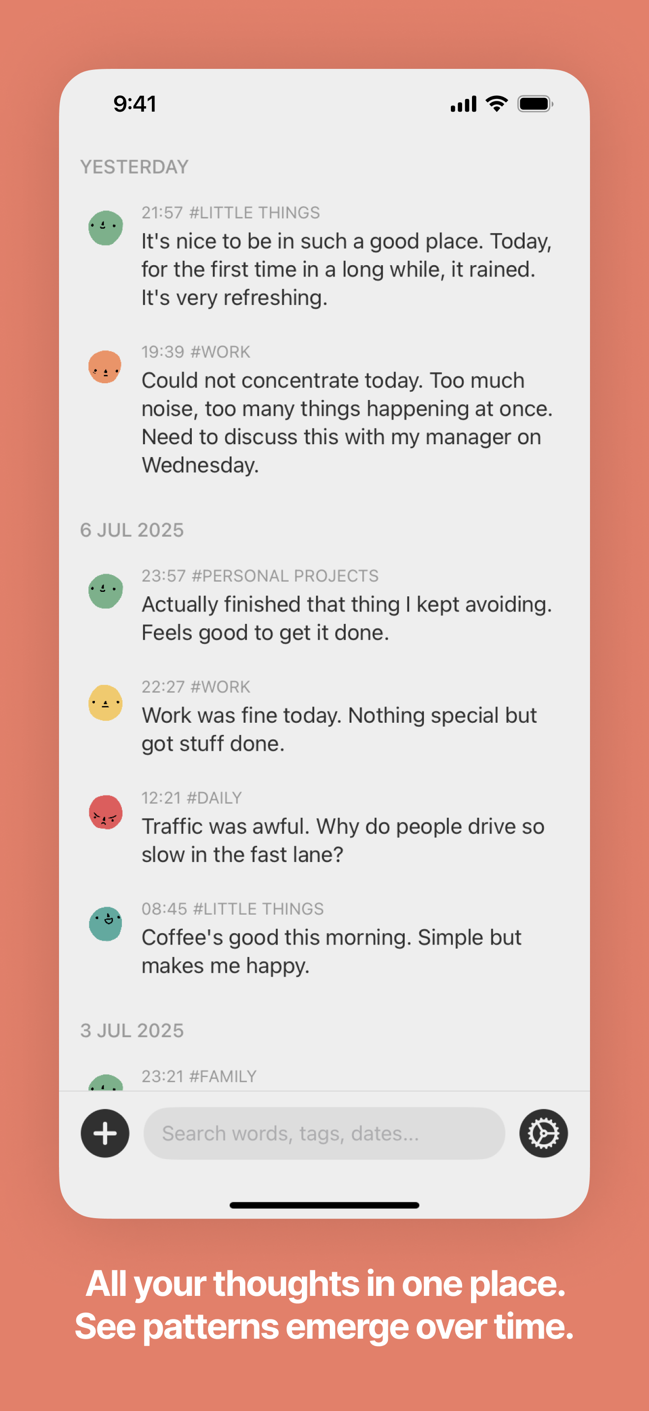Tap red angry face on 12:21 entry
The image size is (649, 1411).
click(106, 812)
